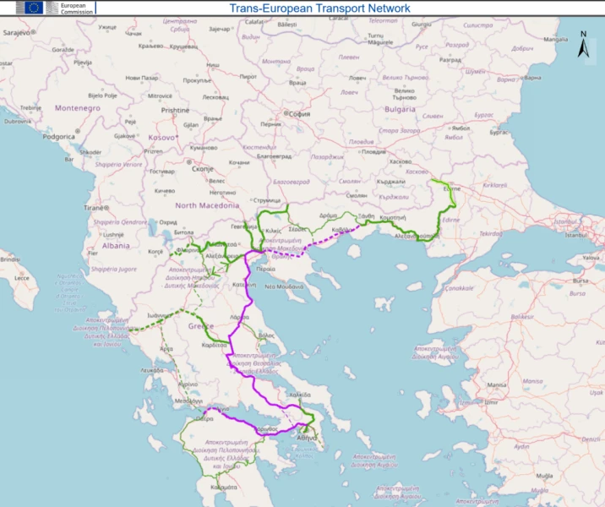Select the Αθήνα city label
The image size is (605, 507).
(x=307, y=438)
